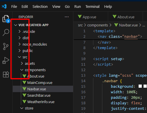Collapse the components folder
The height and width of the screenshot is (113, 147).
43,70
